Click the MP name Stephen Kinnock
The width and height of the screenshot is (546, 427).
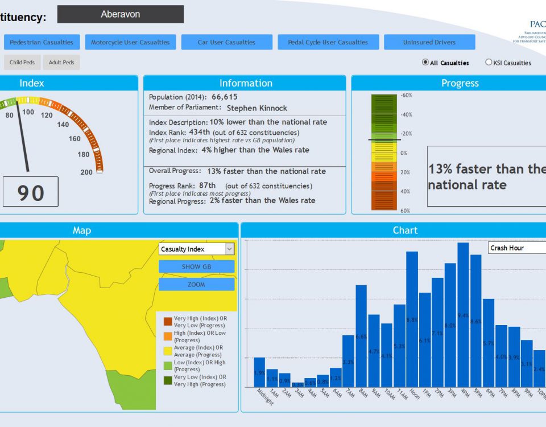(x=257, y=108)
